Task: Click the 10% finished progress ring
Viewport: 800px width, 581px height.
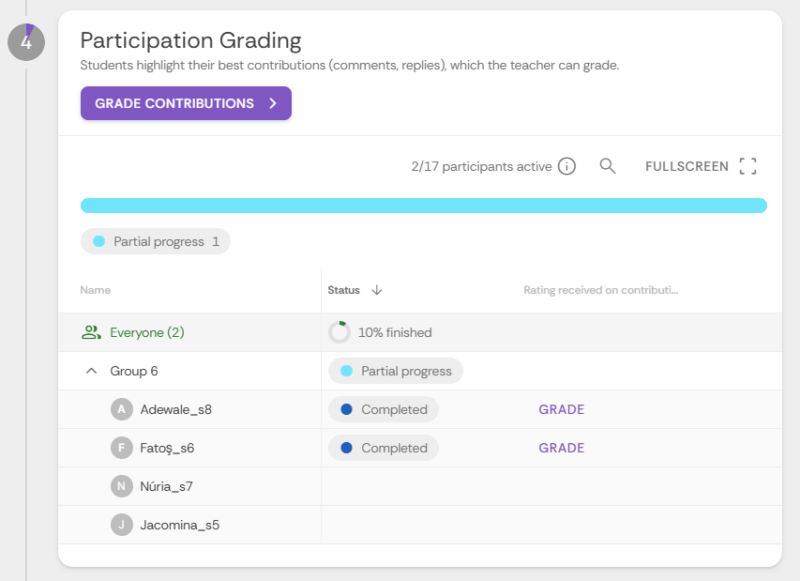Action: click(340, 332)
